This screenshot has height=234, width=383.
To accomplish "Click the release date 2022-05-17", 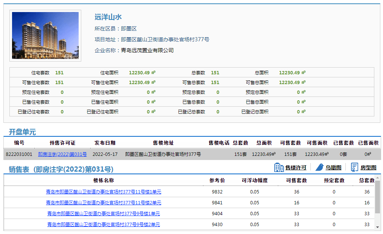I will 105,154.
